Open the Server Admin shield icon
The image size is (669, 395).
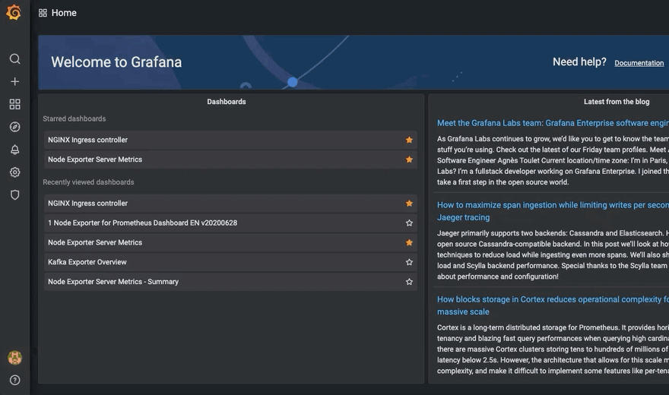coord(15,194)
